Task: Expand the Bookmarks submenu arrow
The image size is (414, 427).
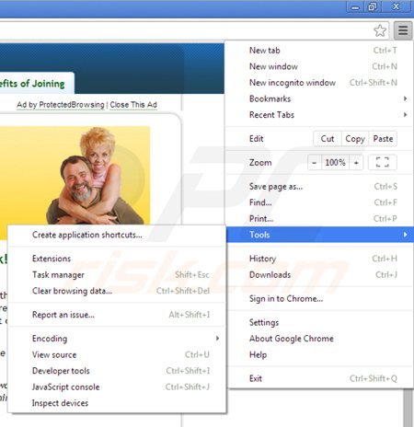Action: point(405,98)
